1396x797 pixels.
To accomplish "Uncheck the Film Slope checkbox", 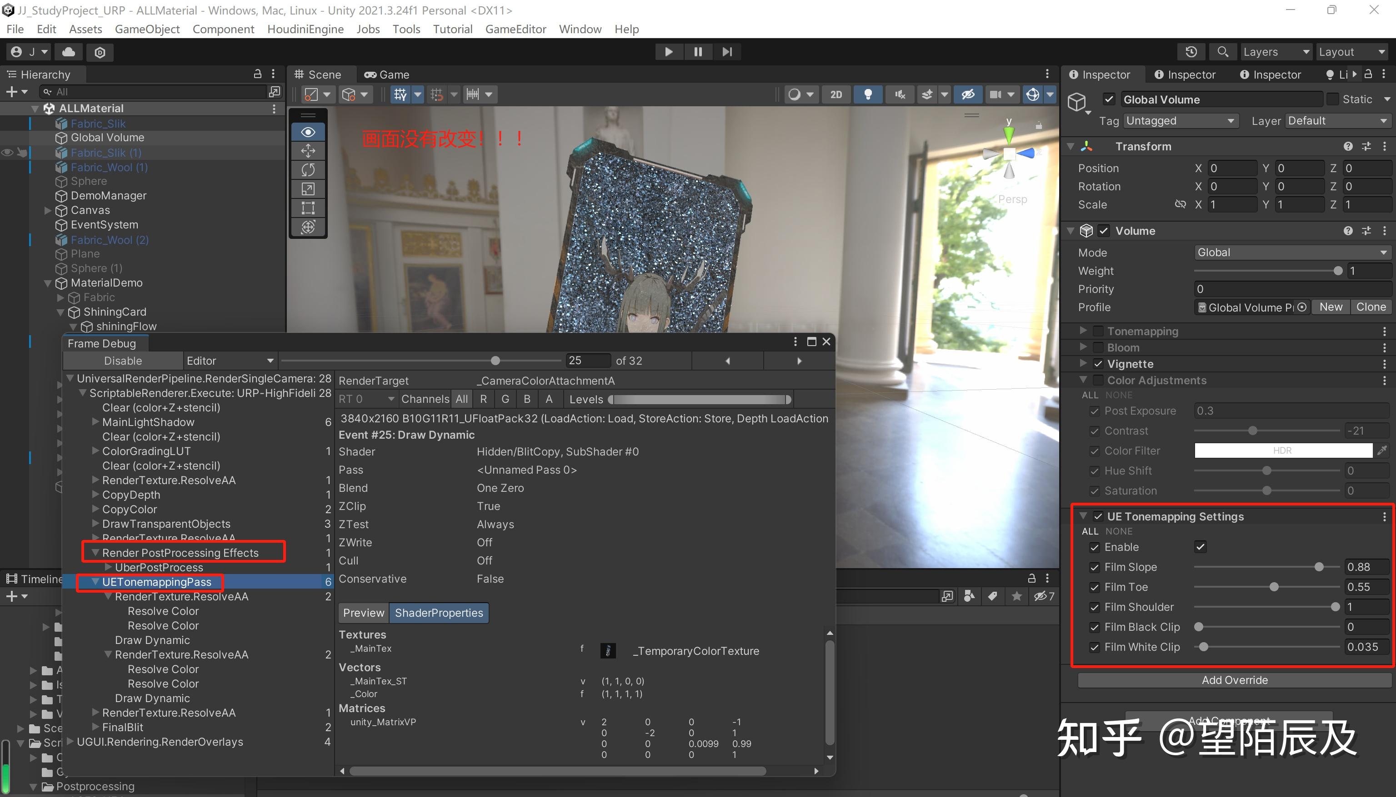I will click(1095, 567).
